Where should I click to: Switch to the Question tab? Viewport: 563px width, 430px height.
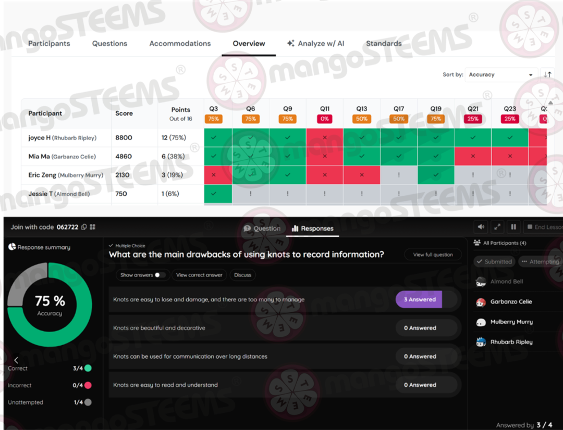[x=262, y=229]
